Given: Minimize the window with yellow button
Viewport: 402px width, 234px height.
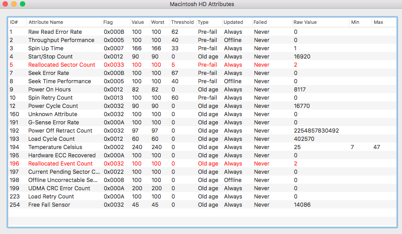Looking at the screenshot, I should tap(14, 4).
